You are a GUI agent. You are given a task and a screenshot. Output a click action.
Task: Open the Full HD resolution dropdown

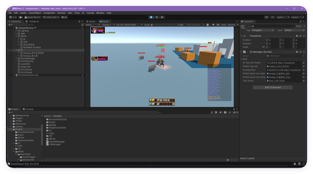(x=129, y=25)
